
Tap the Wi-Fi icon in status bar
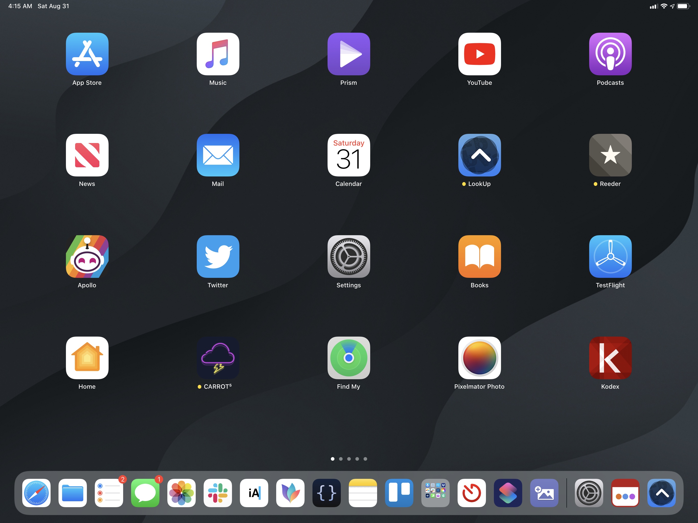664,6
